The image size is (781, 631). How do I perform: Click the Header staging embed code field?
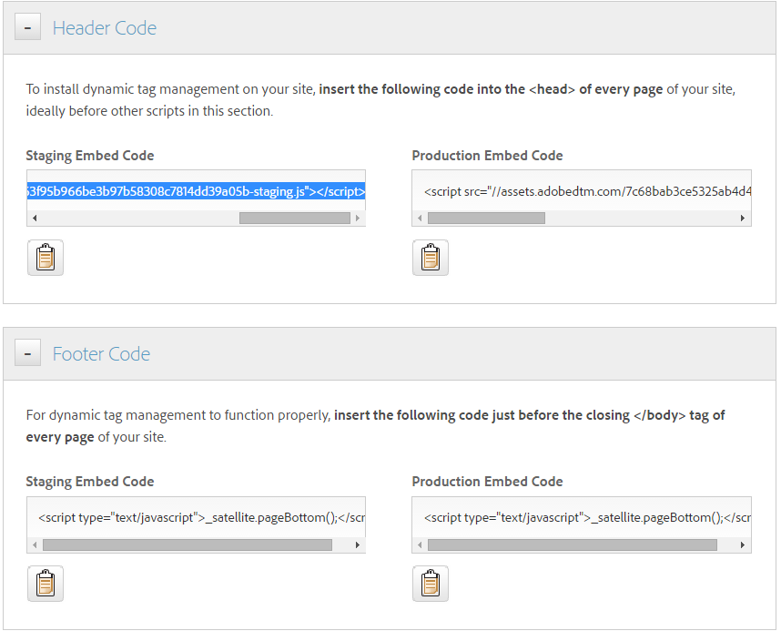196,191
